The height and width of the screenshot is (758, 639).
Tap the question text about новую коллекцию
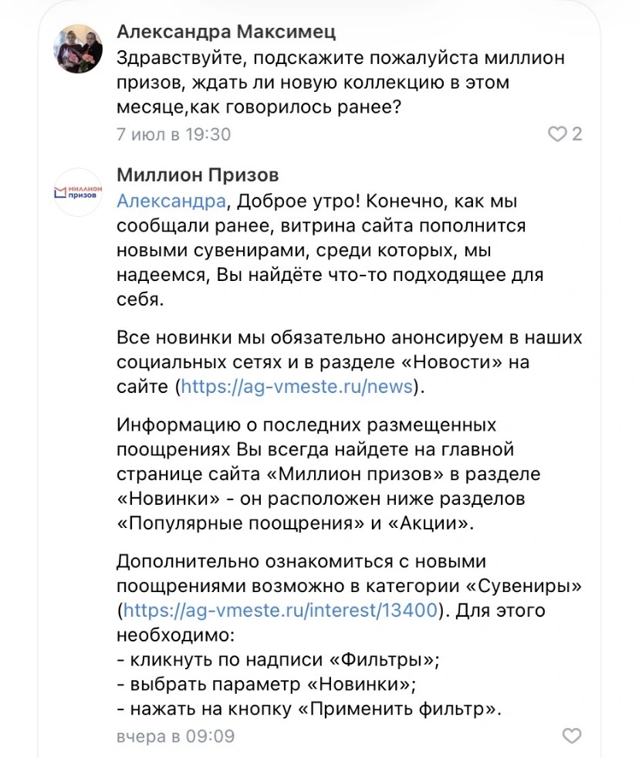coord(341,82)
